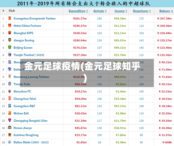Click the Beijing Guoan club crest
The width and height of the screenshot is (174, 146).
(10, 47)
